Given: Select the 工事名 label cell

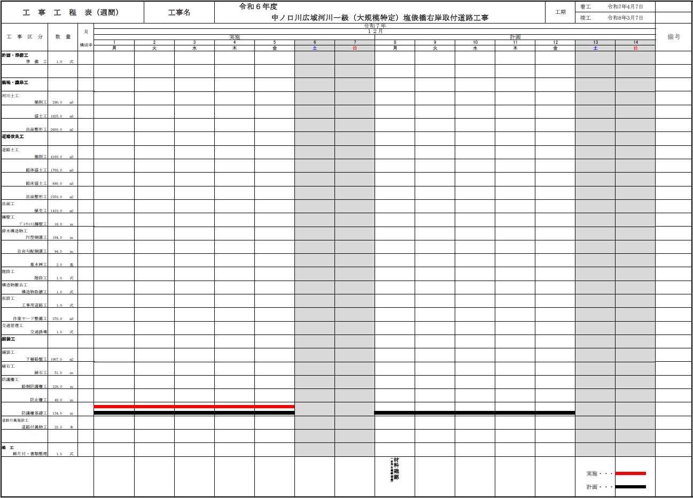Looking at the screenshot, I should pyautogui.click(x=179, y=12).
